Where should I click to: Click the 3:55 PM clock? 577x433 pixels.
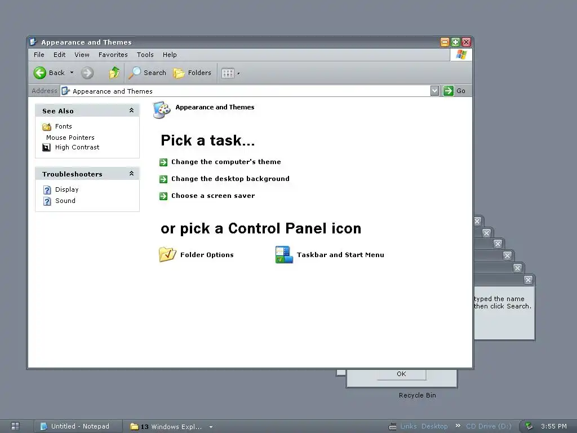click(x=554, y=426)
